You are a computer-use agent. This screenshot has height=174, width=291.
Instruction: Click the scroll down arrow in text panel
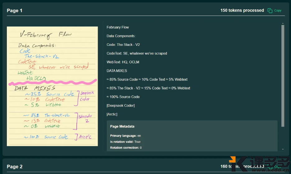click(x=283, y=149)
